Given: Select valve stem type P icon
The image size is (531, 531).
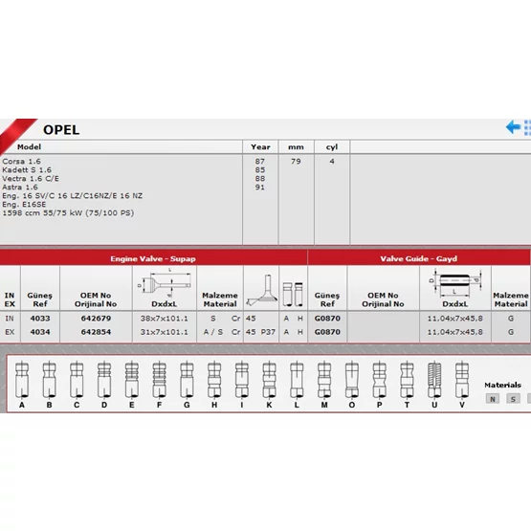Looking at the screenshot, I should 379,380.
